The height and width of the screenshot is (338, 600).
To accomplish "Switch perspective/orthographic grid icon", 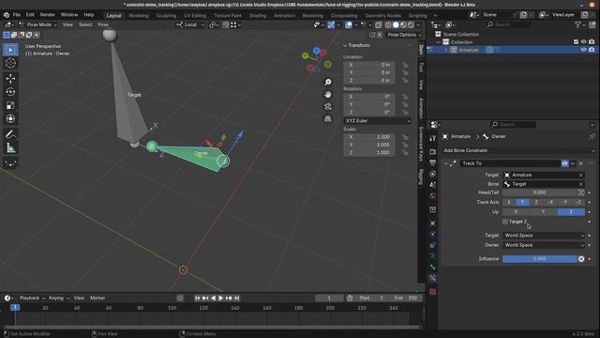I will pos(328,119).
